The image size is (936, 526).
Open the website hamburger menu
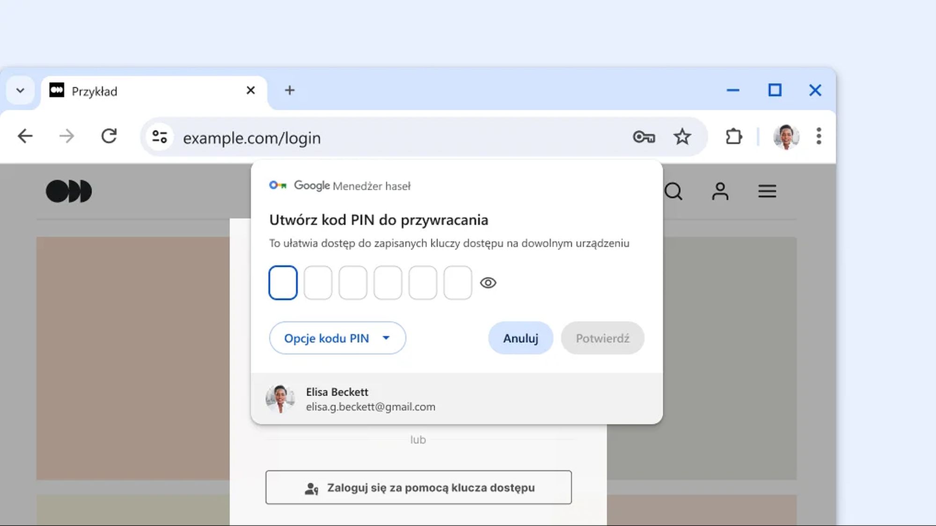768,191
